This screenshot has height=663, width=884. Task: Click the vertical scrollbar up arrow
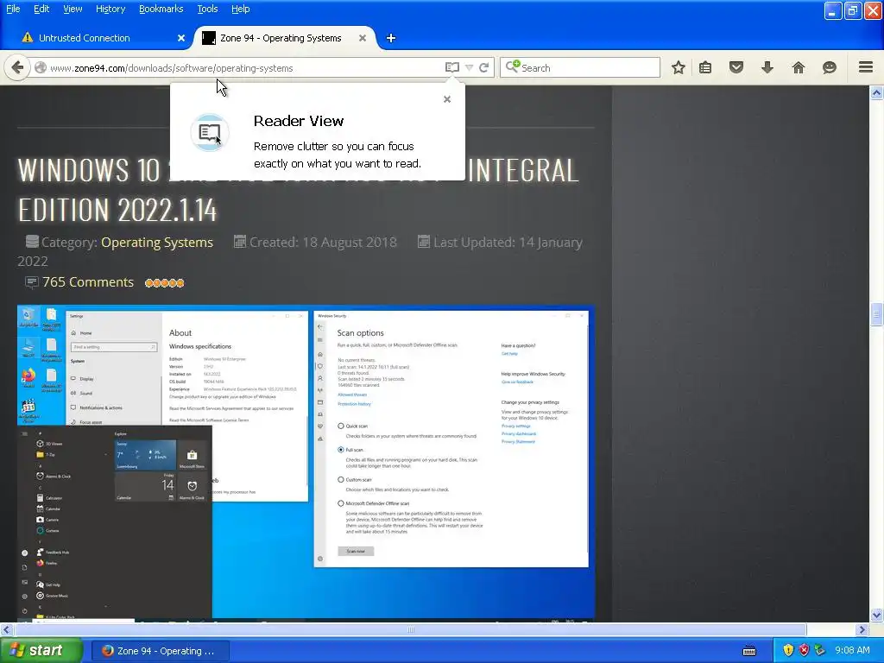877,92
